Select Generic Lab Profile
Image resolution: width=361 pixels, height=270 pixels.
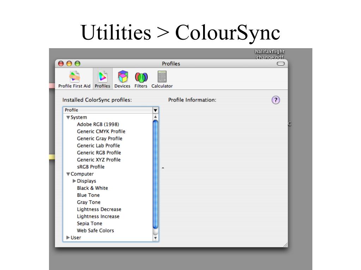point(98,146)
